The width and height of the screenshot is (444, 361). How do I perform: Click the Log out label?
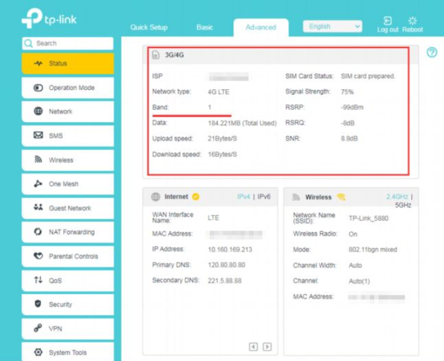[x=387, y=30]
